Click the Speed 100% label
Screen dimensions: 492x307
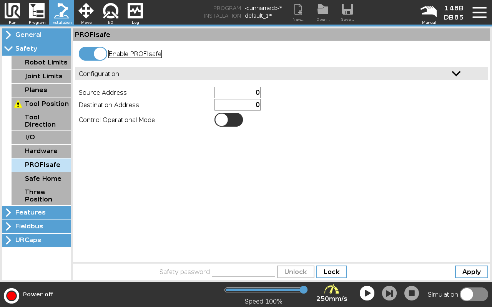click(264, 302)
